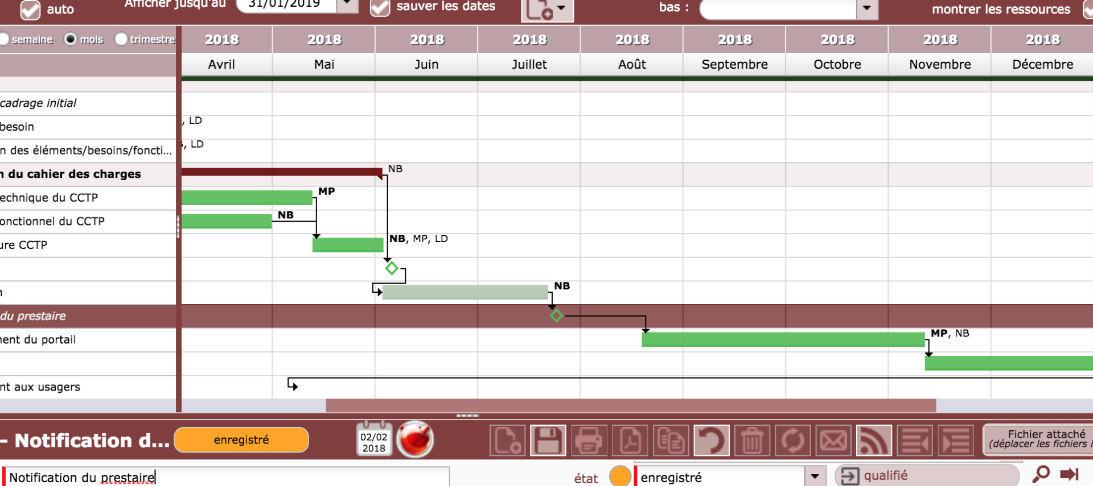This screenshot has width=1093, height=486.
Task: Copy the current item with the duplicate icon
Action: [671, 441]
